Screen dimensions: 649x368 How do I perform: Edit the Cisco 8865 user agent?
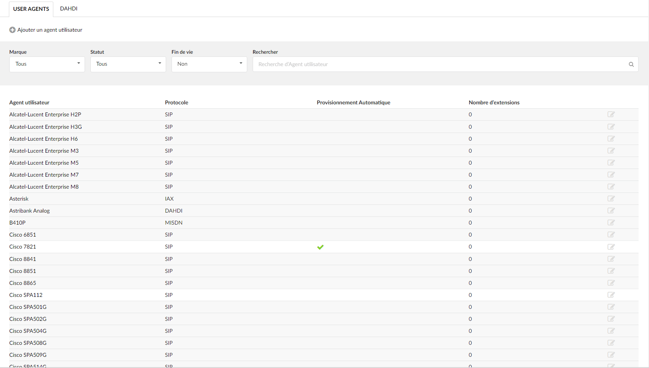(x=611, y=283)
